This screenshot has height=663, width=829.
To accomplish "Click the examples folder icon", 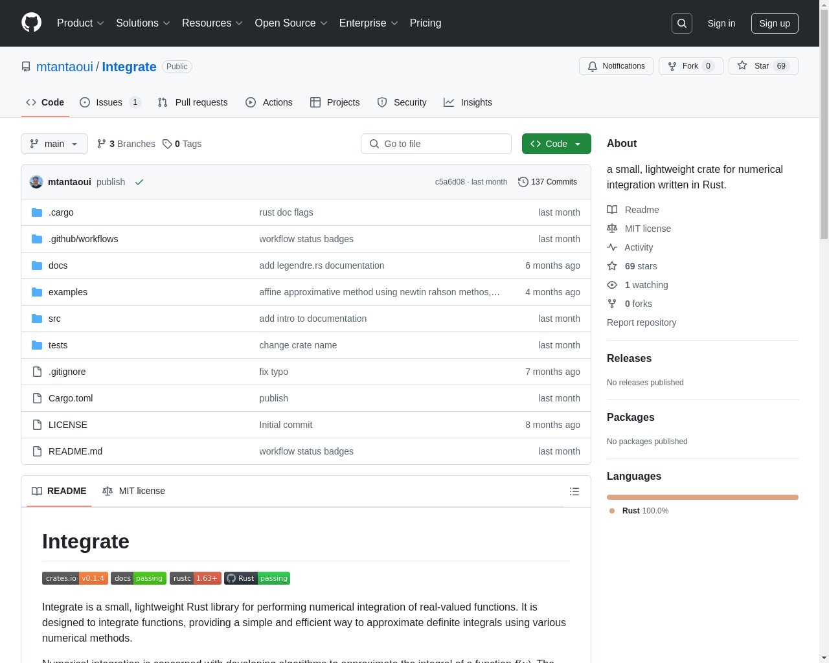I will 37,292.
